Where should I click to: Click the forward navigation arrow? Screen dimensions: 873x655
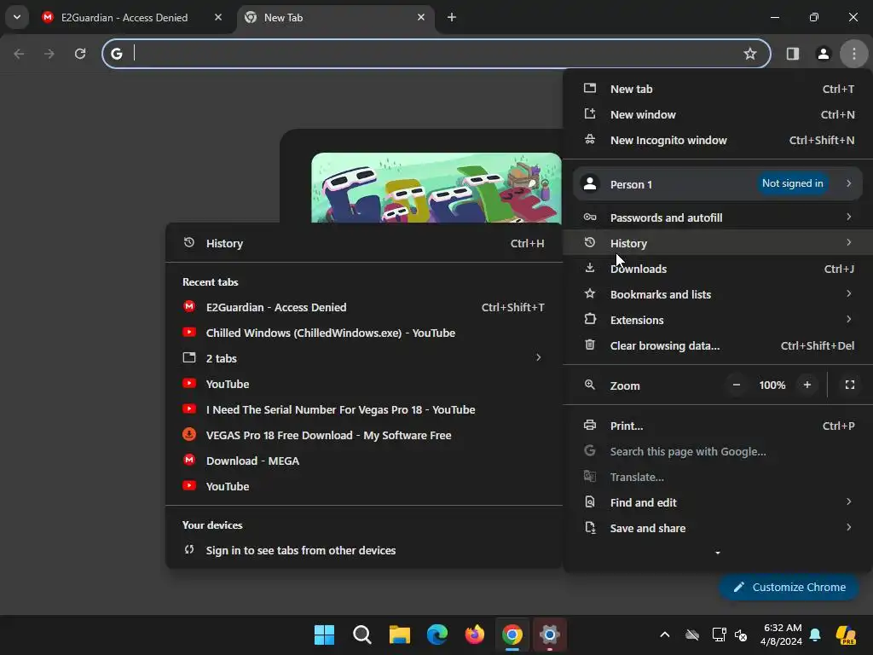pyautogui.click(x=49, y=54)
